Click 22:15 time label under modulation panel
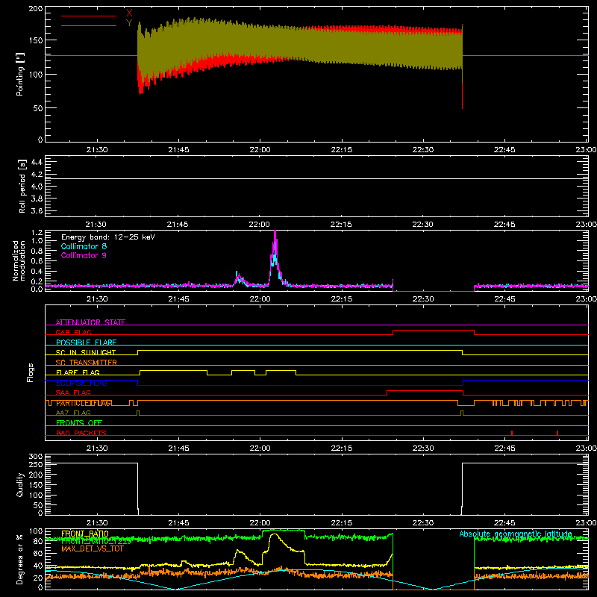This screenshot has width=597, height=597. point(342,299)
